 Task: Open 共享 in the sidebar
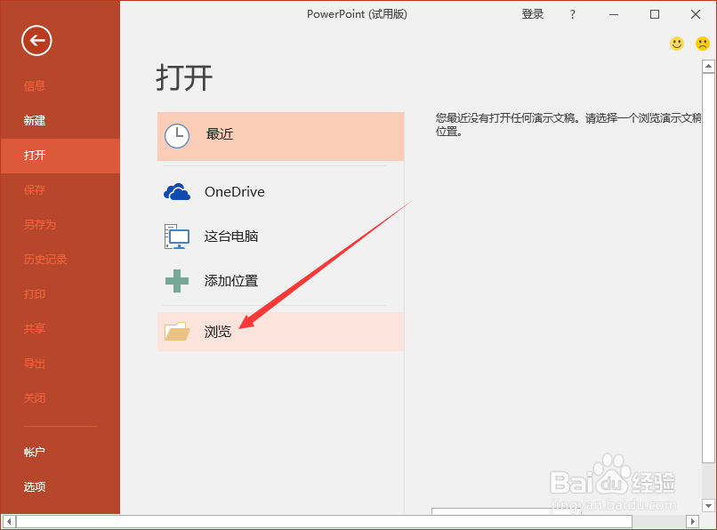click(x=35, y=328)
